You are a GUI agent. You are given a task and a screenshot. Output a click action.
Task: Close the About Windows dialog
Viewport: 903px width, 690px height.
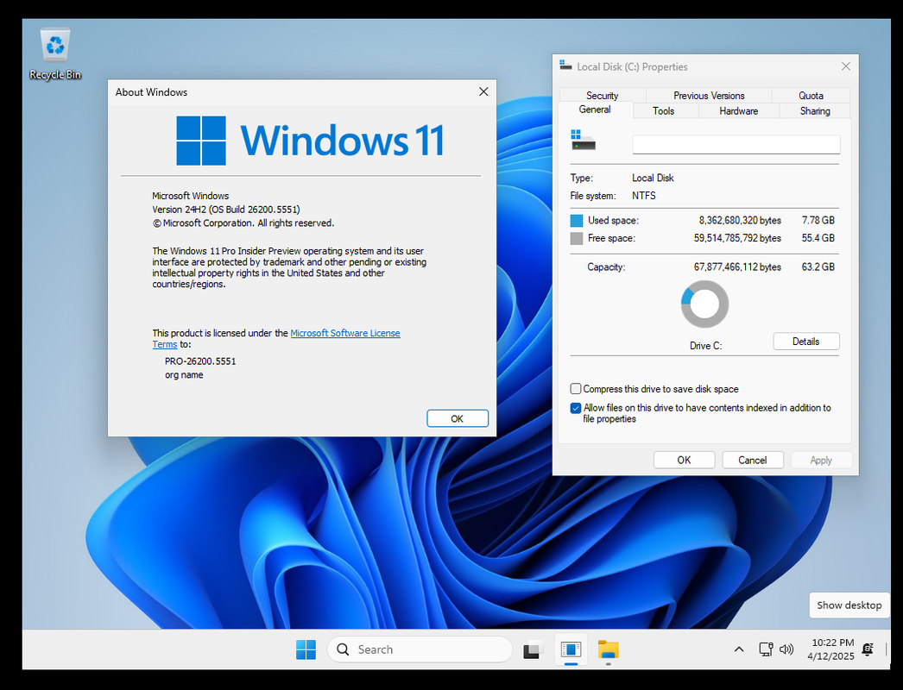tap(483, 91)
